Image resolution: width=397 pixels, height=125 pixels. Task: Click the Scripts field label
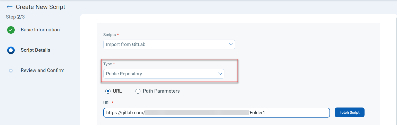pyautogui.click(x=110, y=34)
